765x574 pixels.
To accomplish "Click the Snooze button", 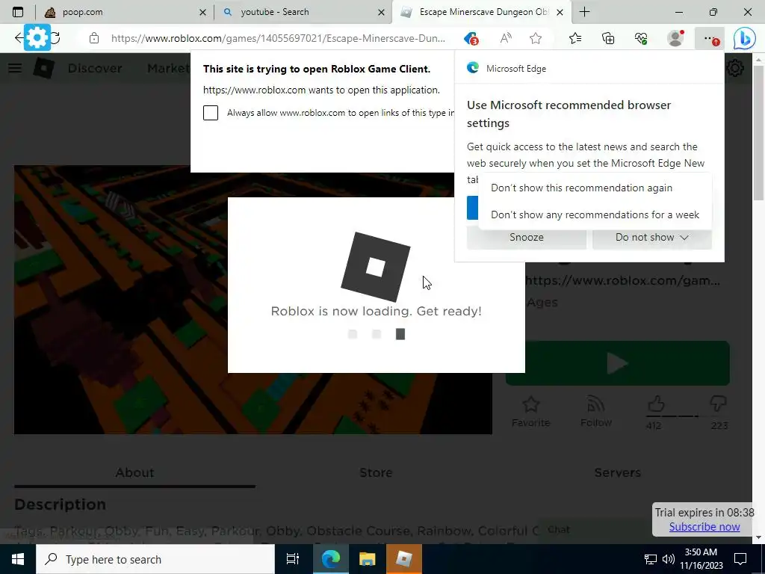I will [527, 237].
